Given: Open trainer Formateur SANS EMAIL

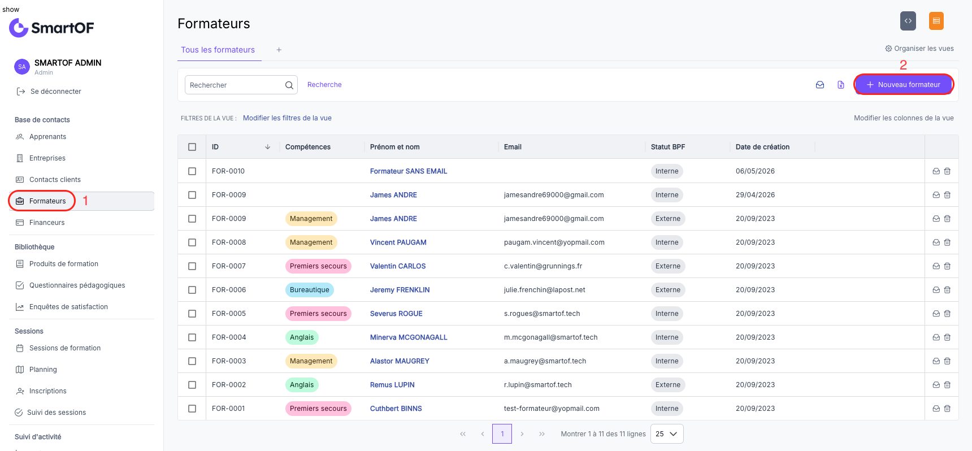Looking at the screenshot, I should [409, 171].
